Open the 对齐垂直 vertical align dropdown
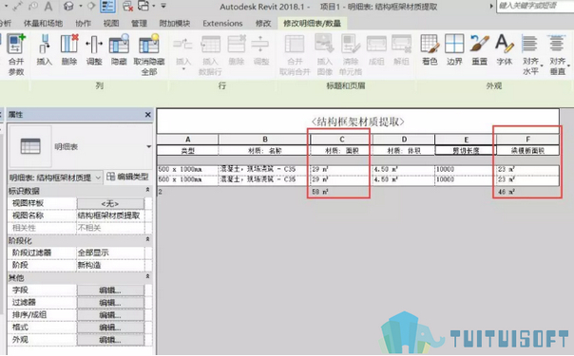The image size is (574, 356). 568,66
